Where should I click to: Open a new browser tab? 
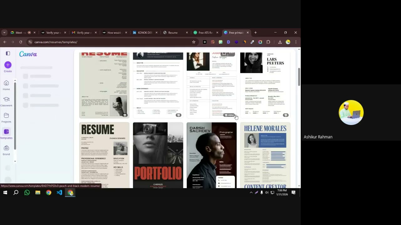tap(255, 32)
